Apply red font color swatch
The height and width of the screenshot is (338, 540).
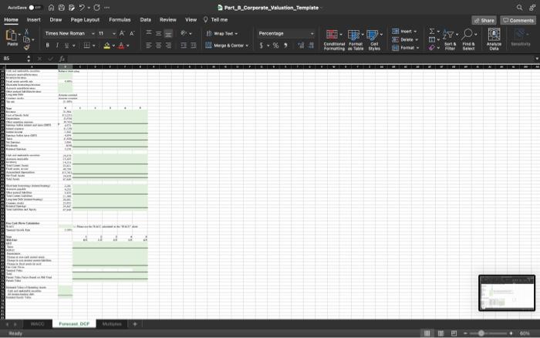[x=121, y=46]
